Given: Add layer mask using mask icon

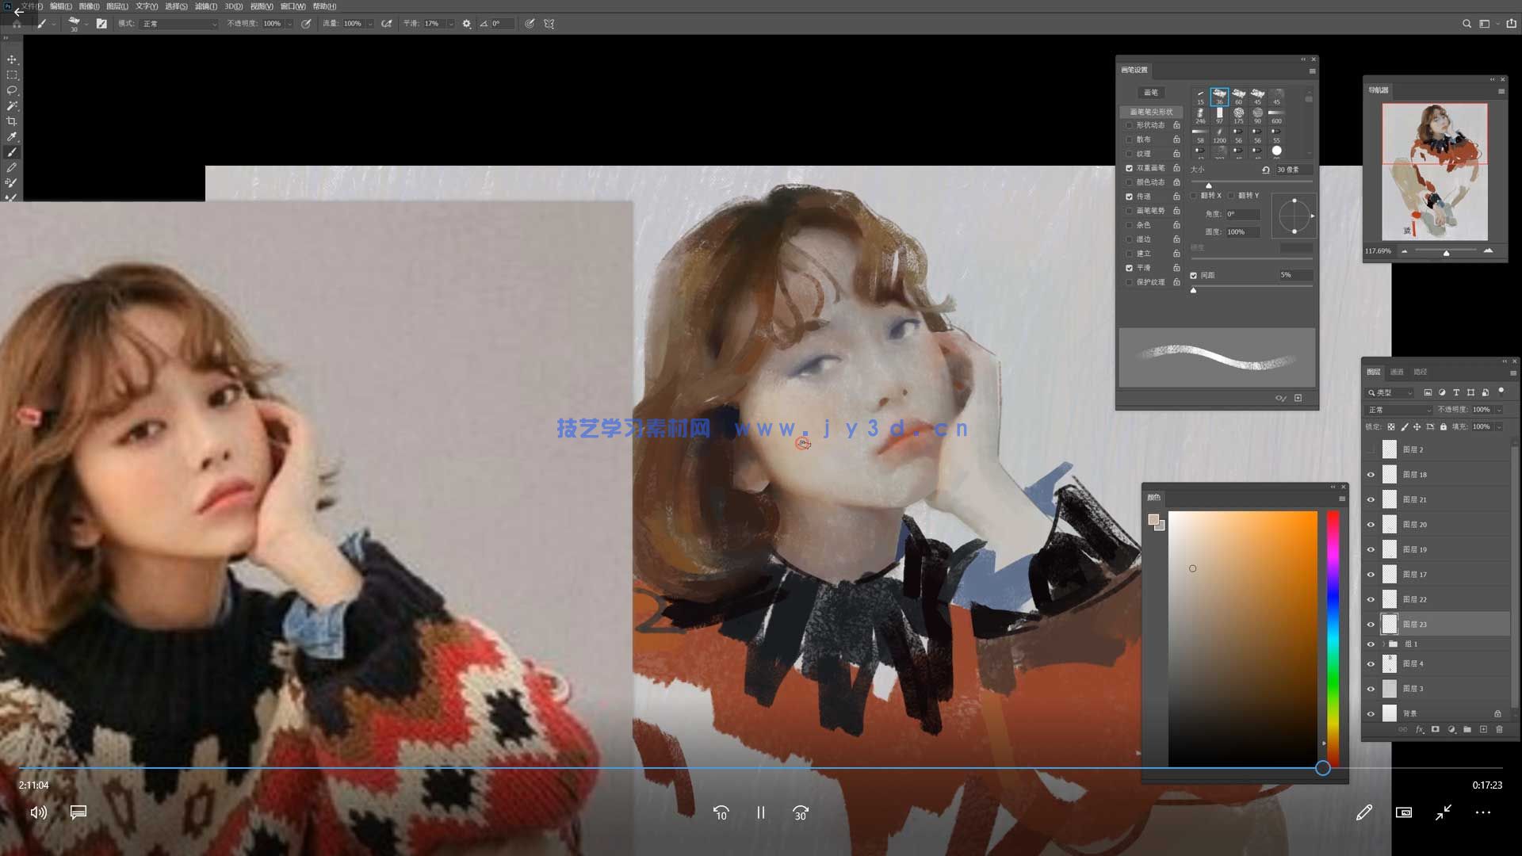Looking at the screenshot, I should (1435, 729).
